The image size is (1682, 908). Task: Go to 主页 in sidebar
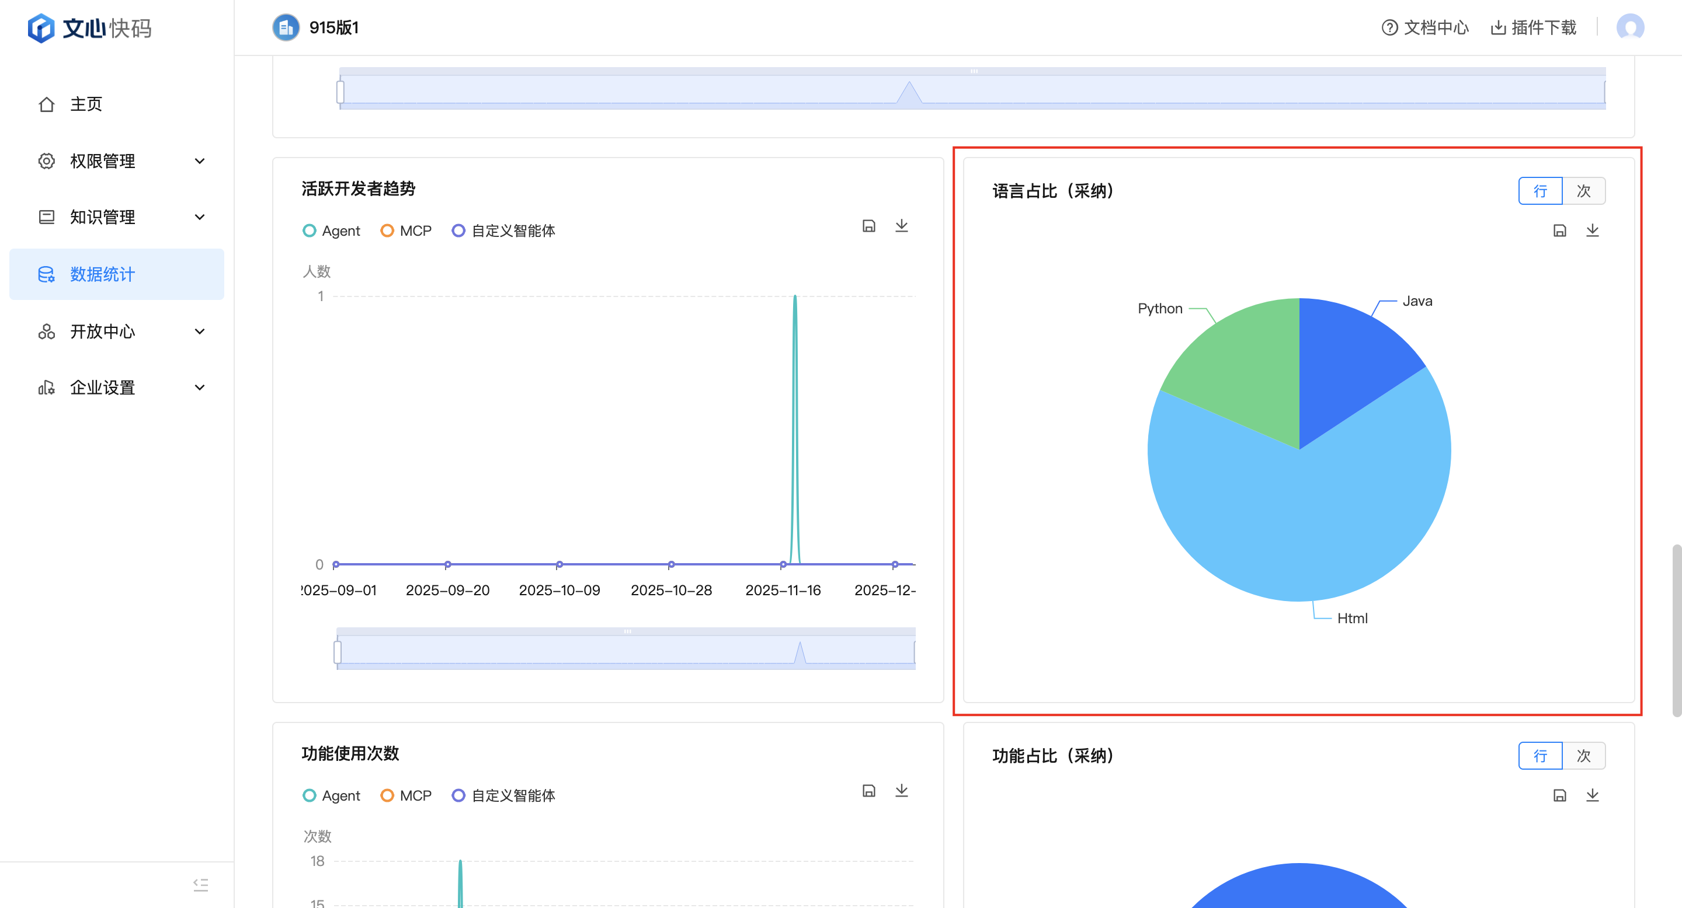86,104
